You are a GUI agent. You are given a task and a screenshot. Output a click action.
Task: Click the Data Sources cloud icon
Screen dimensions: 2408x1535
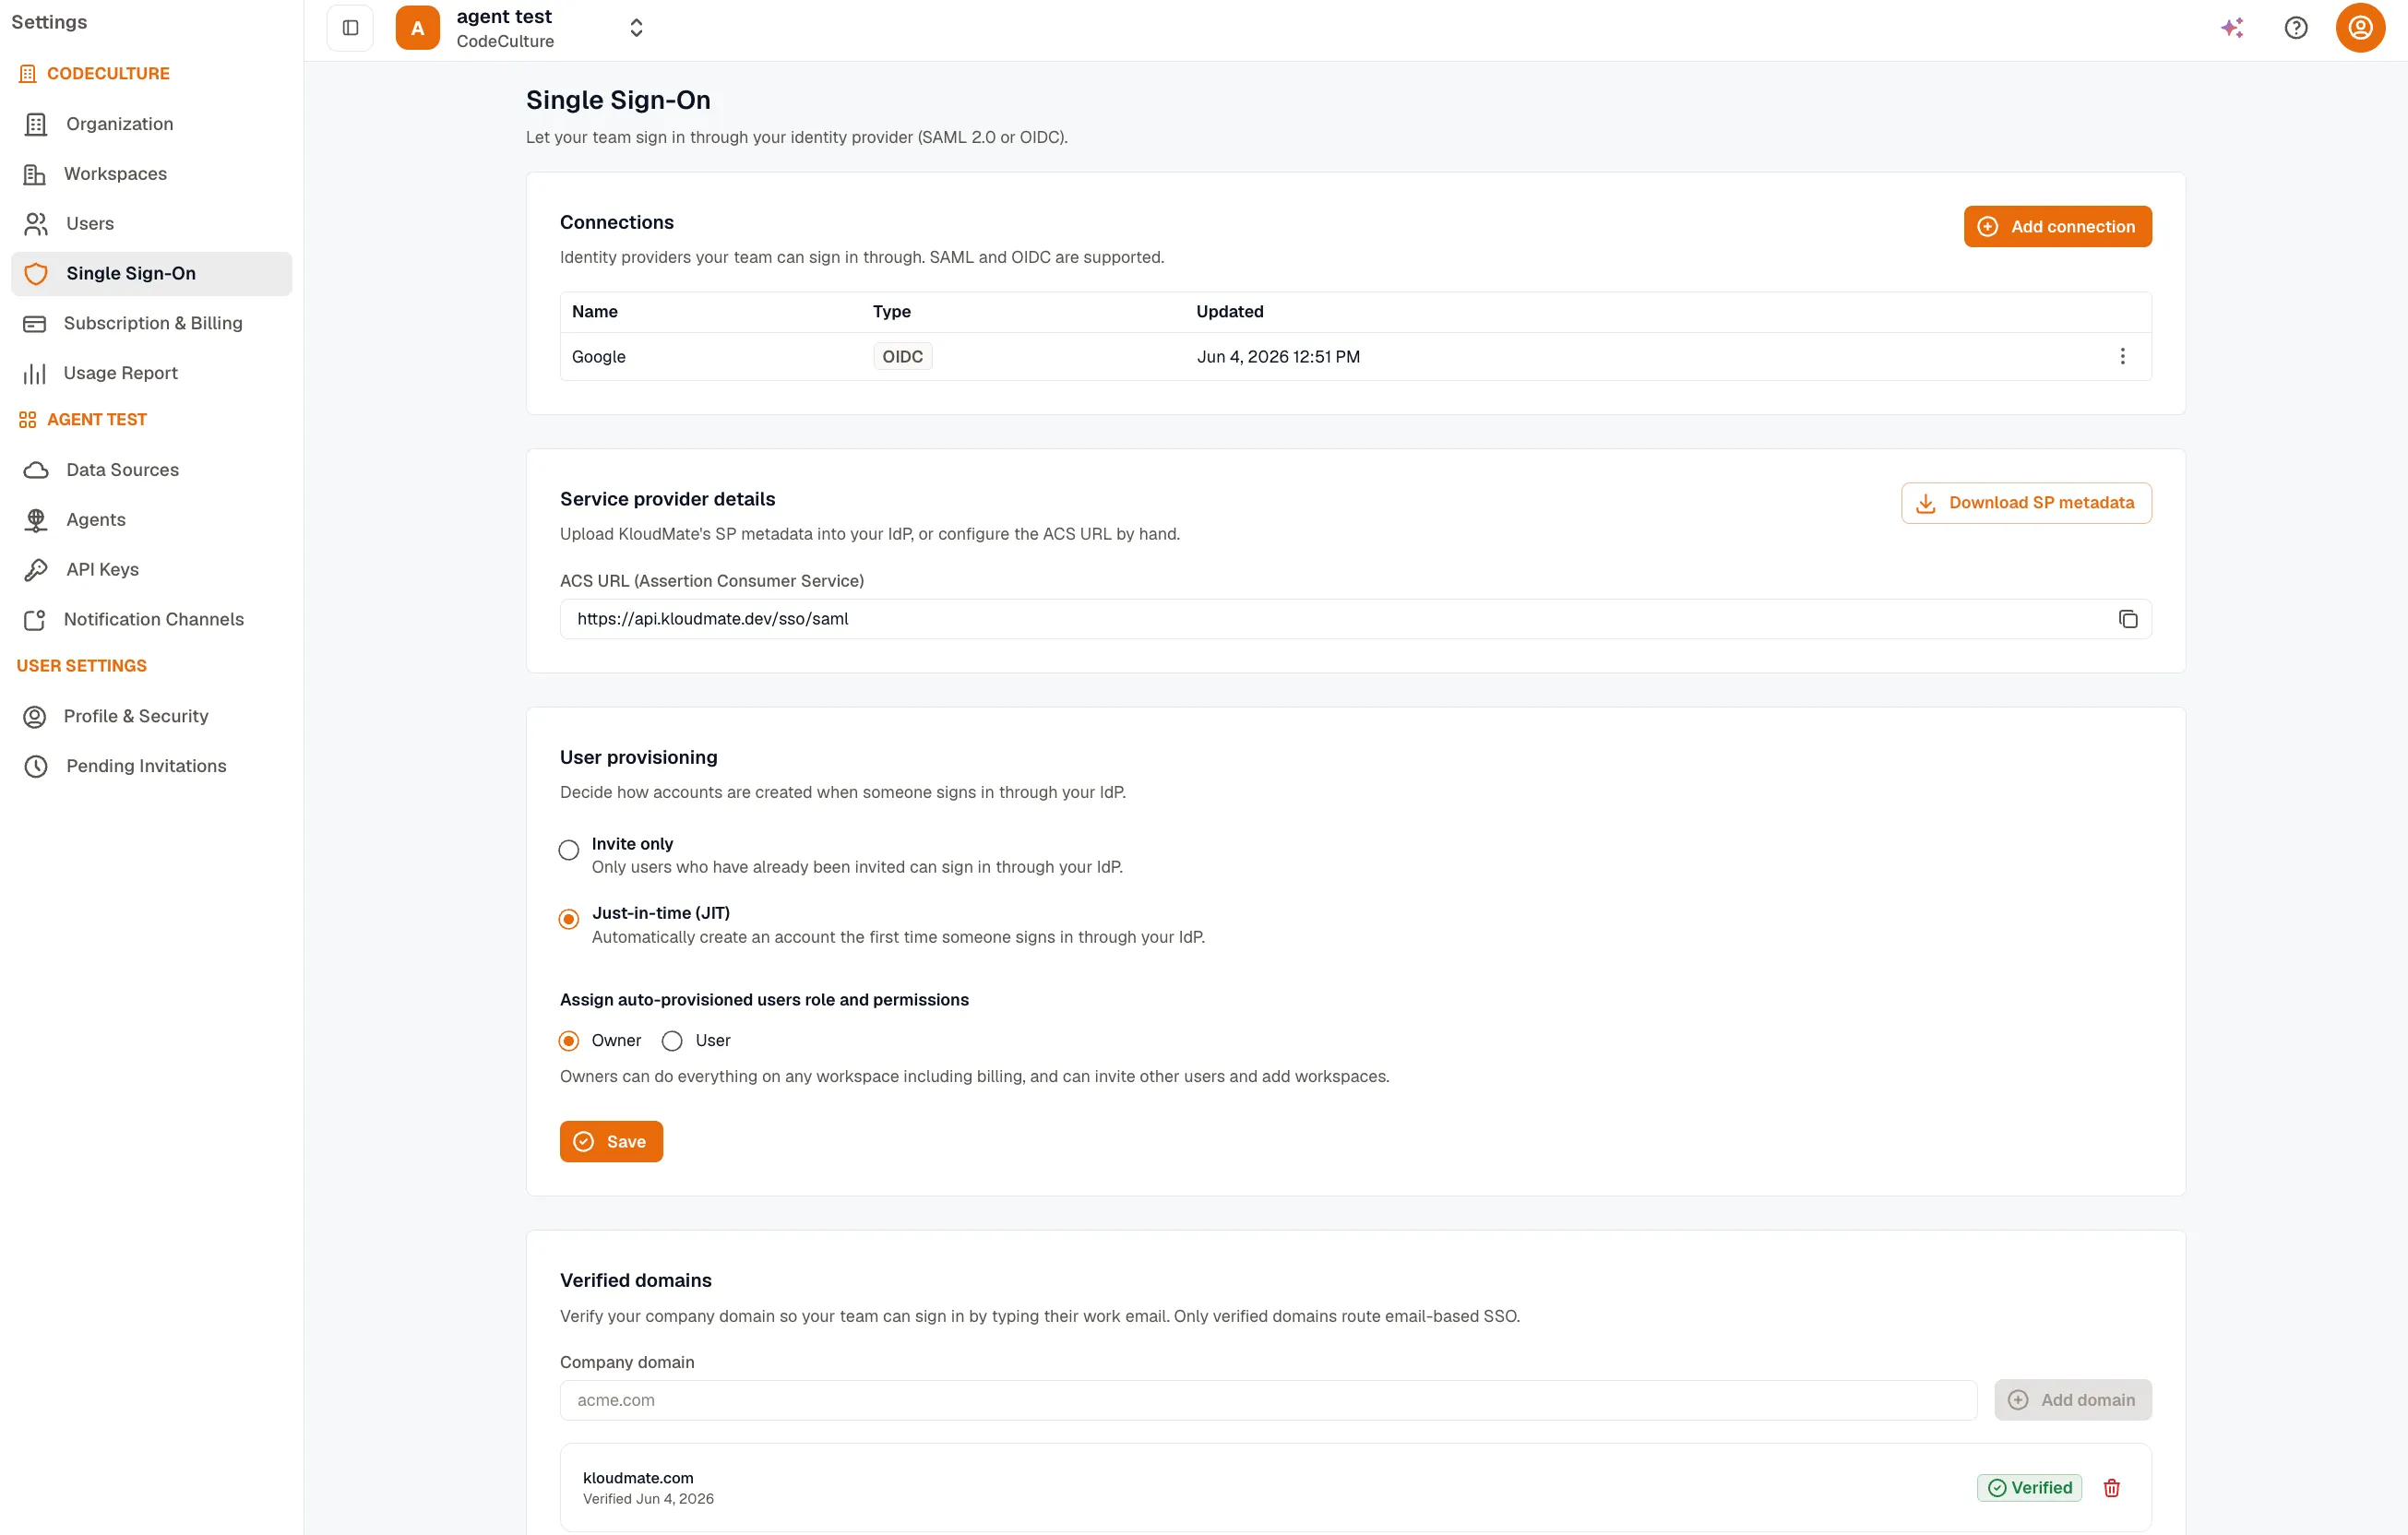coord(36,470)
